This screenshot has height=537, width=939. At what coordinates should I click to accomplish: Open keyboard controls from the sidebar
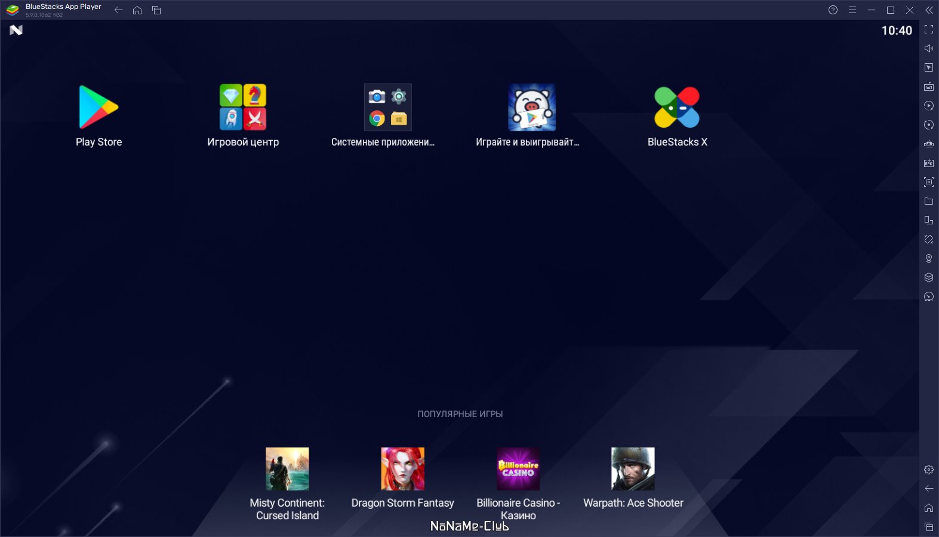929,87
